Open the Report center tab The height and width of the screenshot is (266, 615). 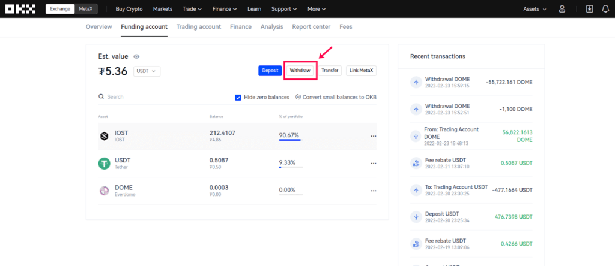[x=311, y=26]
